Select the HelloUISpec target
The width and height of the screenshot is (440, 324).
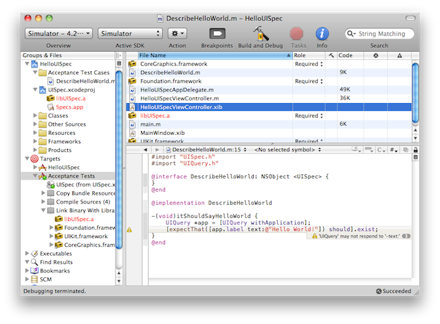point(60,167)
